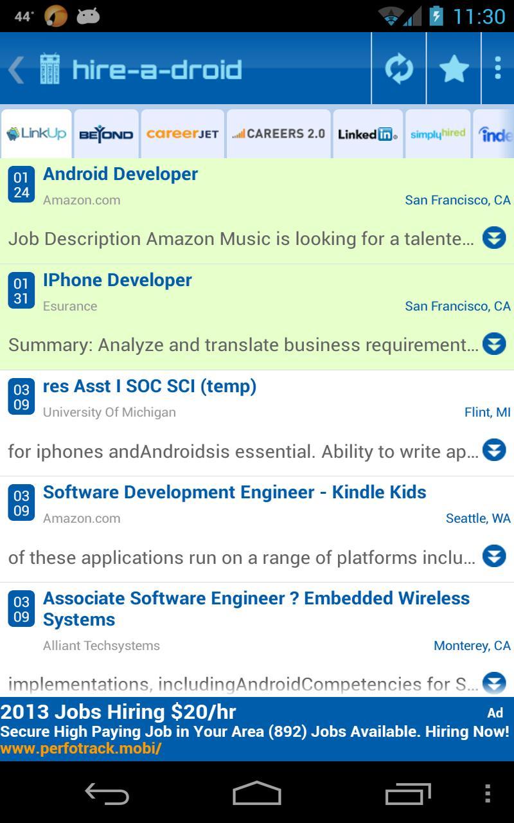Refresh the job listings
Image resolution: width=514 pixels, height=823 pixels.
[398, 68]
